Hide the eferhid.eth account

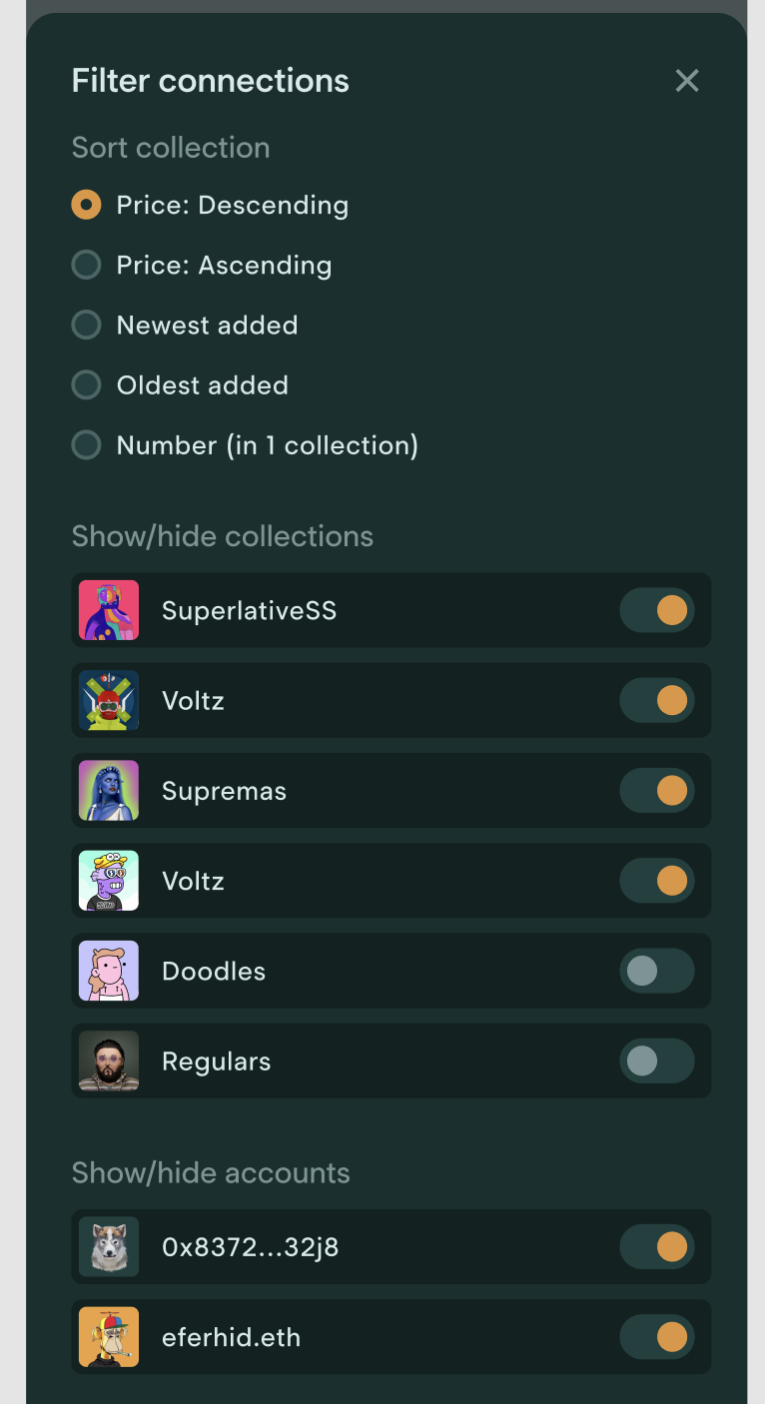(x=656, y=1336)
